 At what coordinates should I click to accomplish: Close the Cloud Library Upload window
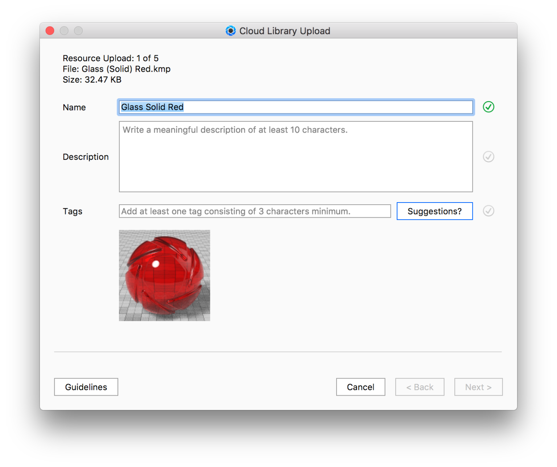[50, 30]
